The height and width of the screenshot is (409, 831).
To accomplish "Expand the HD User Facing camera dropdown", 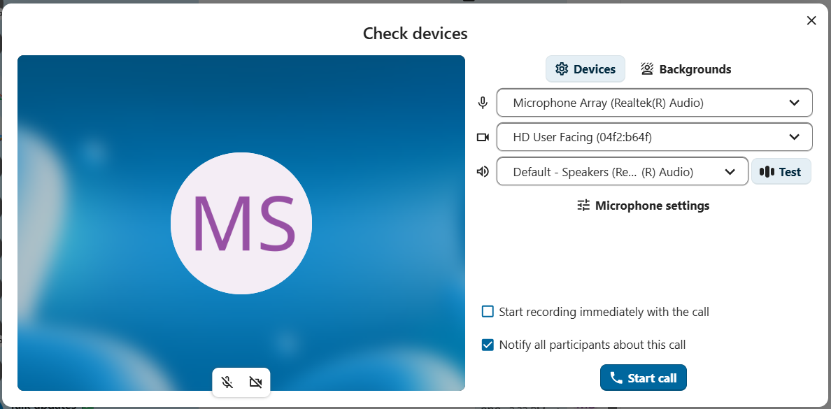I will (654, 137).
